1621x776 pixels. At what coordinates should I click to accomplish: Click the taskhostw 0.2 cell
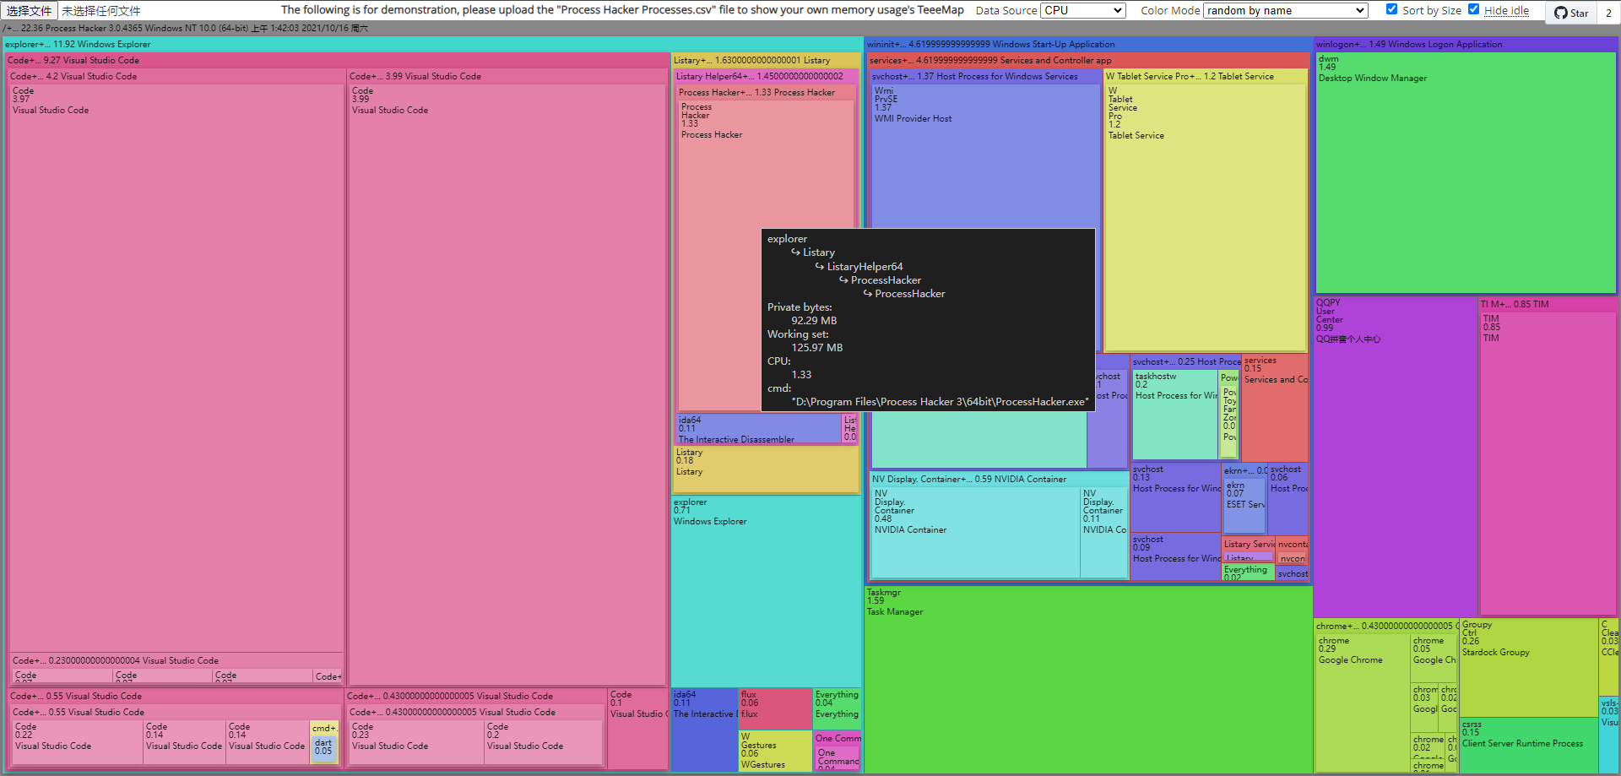[1175, 414]
